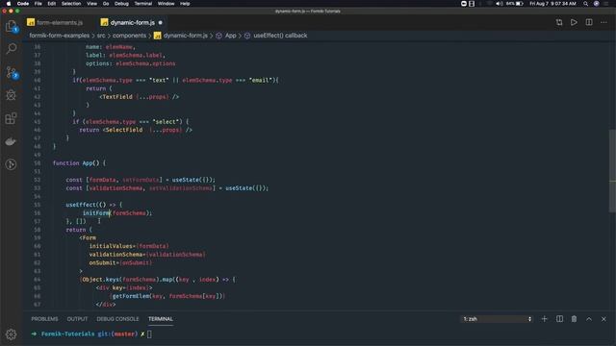This screenshot has height=346, width=616.
Task: Click 'initForm' call on line 56
Action: (96, 213)
